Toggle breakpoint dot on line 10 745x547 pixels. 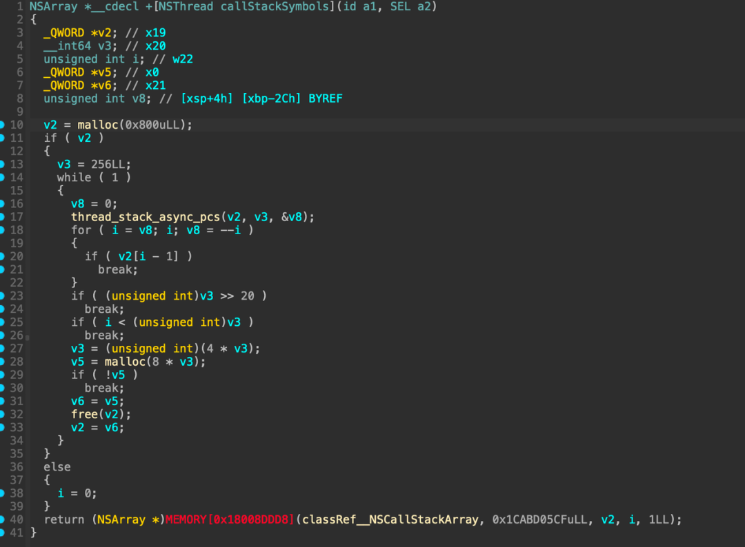tap(1, 125)
